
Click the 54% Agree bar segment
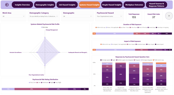[121, 74]
